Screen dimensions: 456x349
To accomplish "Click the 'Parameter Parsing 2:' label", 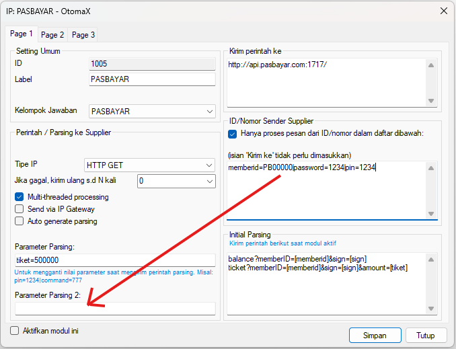I will click(x=48, y=295).
